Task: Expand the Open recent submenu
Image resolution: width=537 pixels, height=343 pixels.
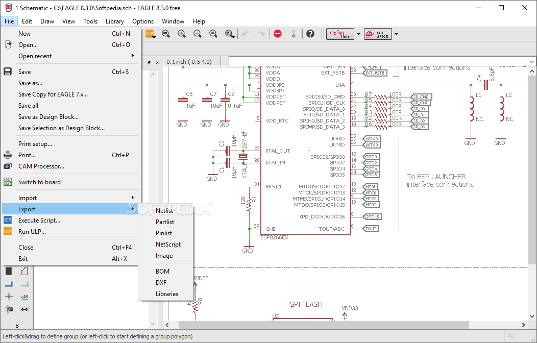Action: point(71,56)
